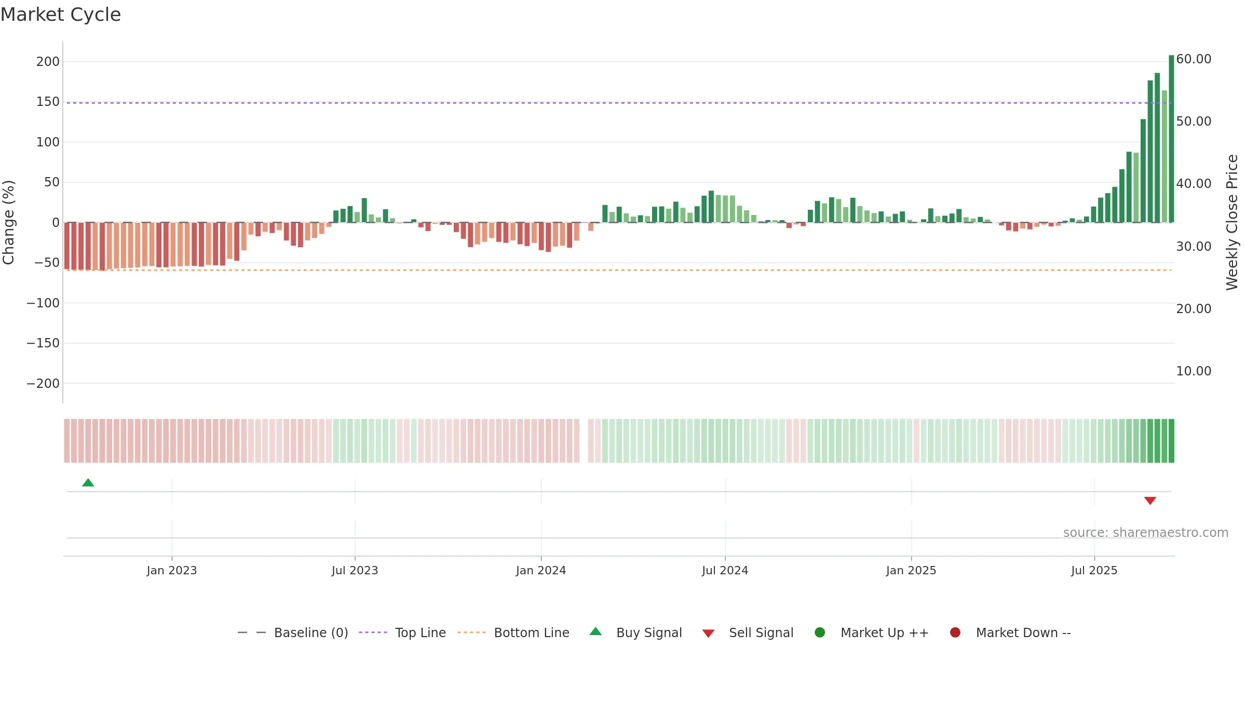Click the green Buy Signal triangle marker on chart
1246x701 pixels.
[88, 483]
